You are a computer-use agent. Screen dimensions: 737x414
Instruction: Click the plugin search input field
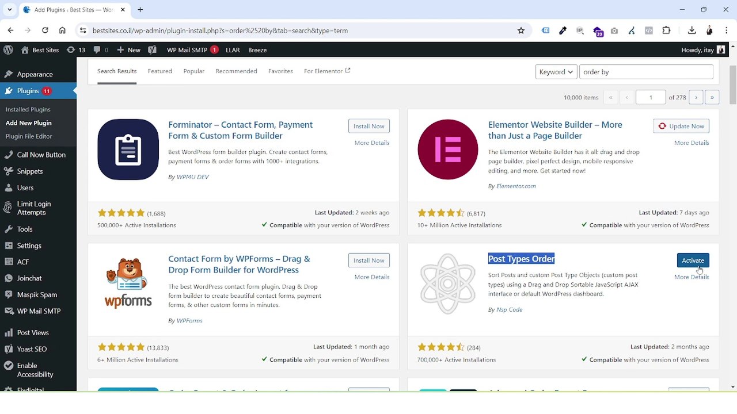pyautogui.click(x=646, y=72)
